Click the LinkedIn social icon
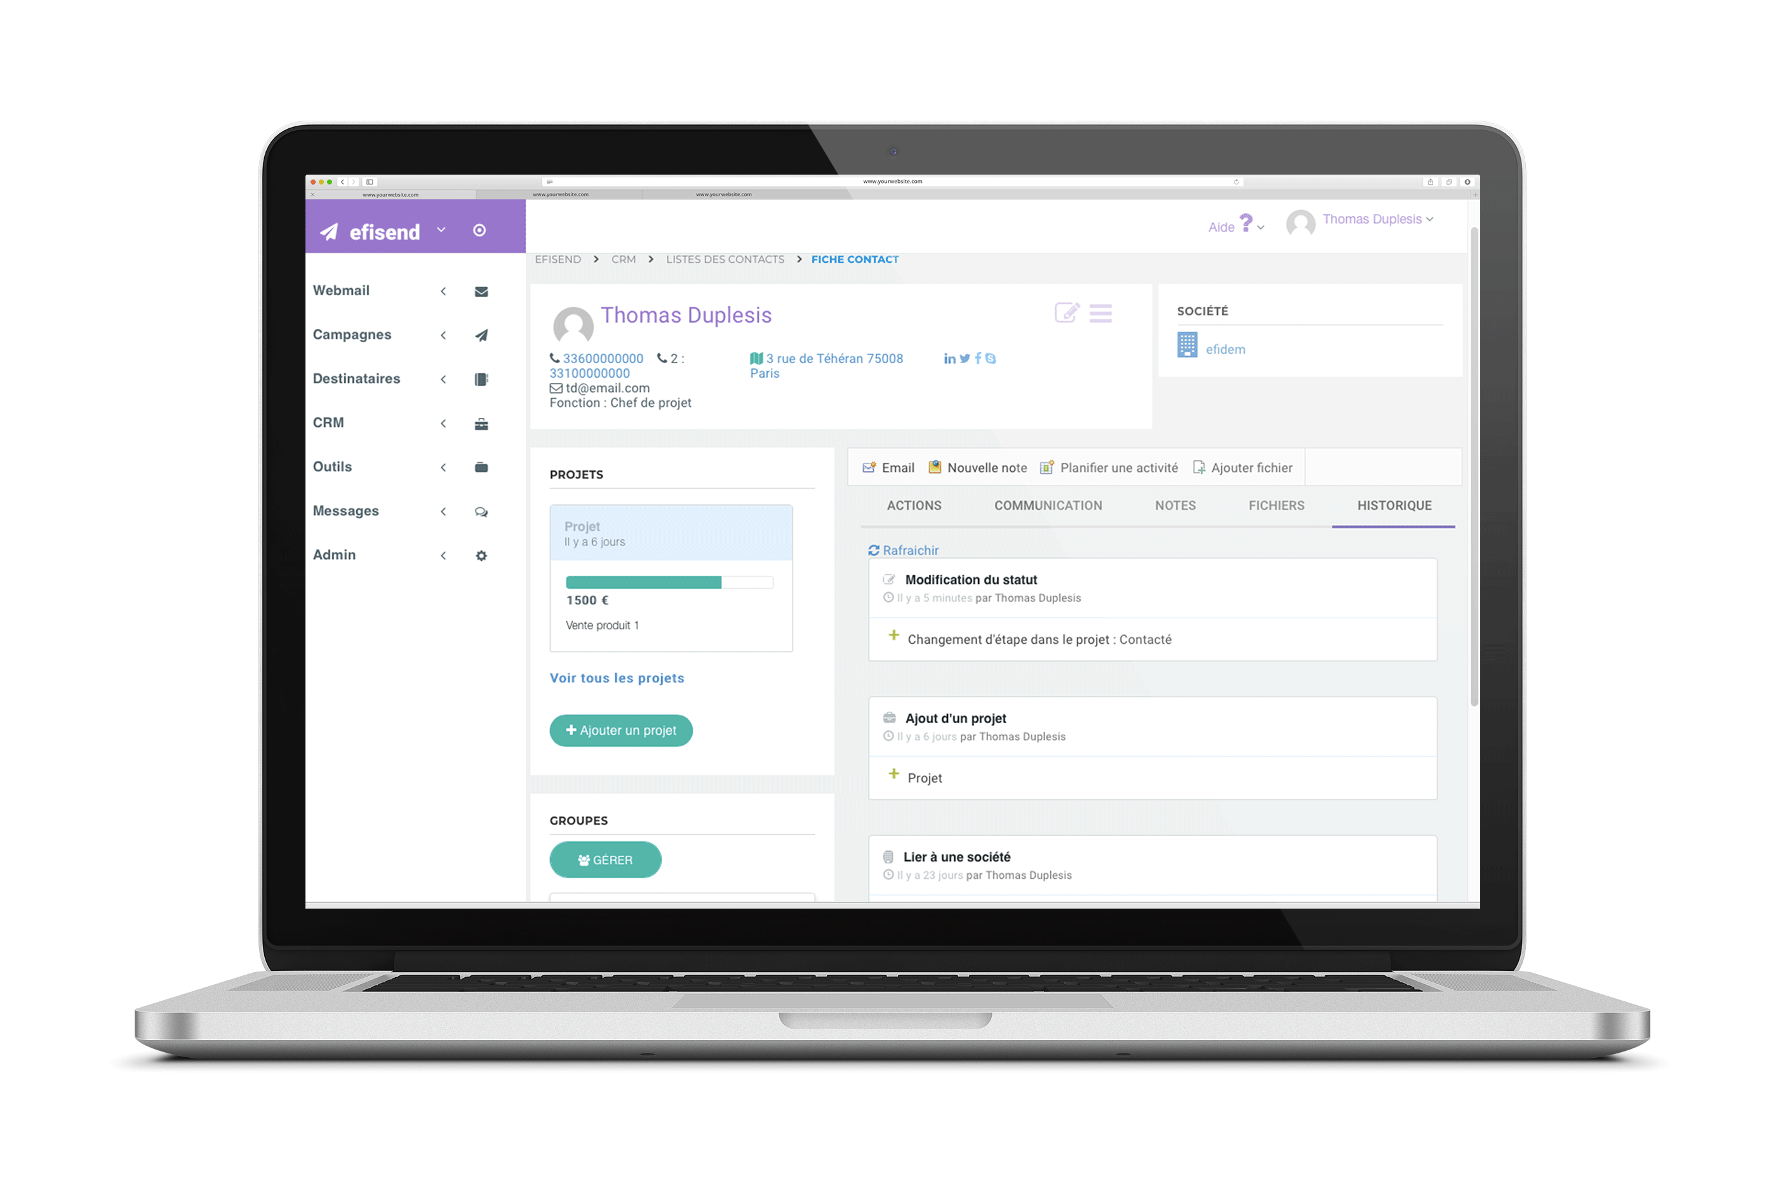This screenshot has width=1778, height=1195. coord(951,360)
